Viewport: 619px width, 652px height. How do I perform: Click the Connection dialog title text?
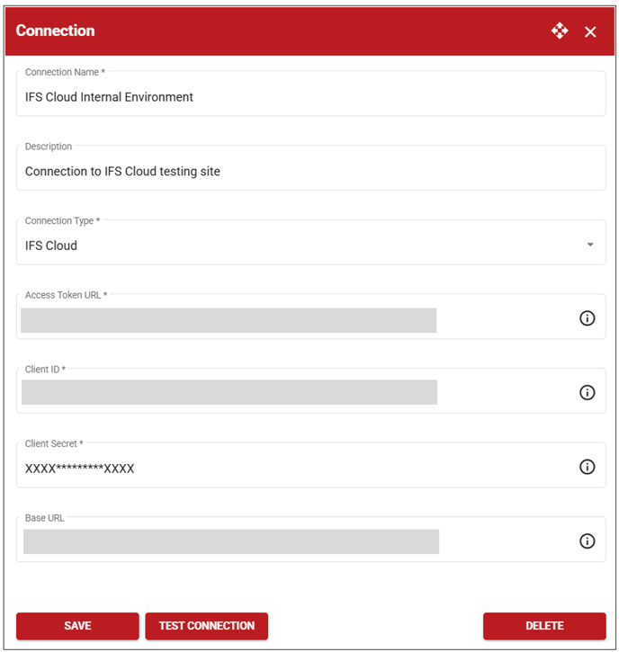55,31
